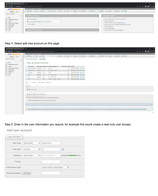Click the green password Strength bar

(x=72, y=155)
